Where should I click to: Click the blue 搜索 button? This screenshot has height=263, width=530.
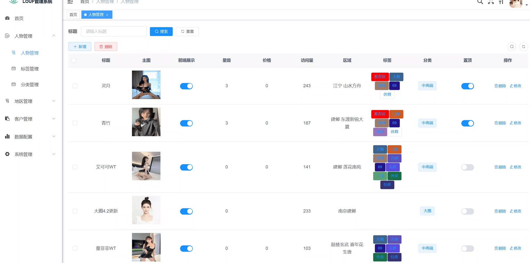click(161, 31)
